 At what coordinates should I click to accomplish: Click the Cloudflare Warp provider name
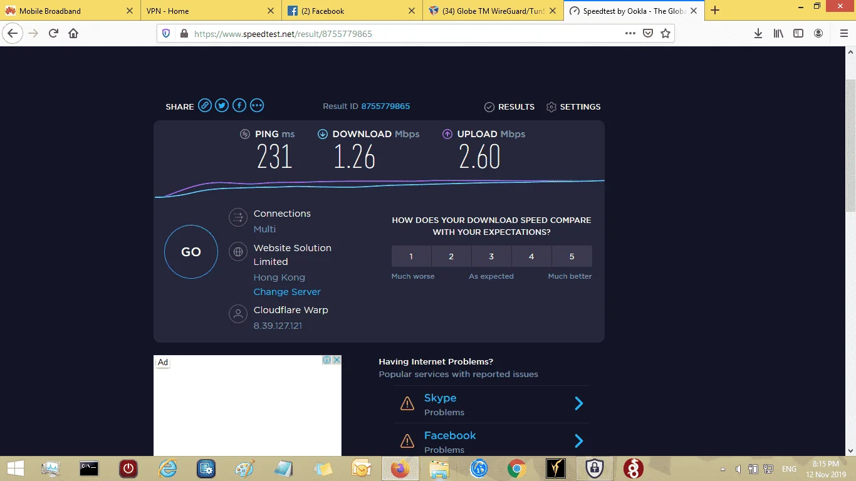291,310
